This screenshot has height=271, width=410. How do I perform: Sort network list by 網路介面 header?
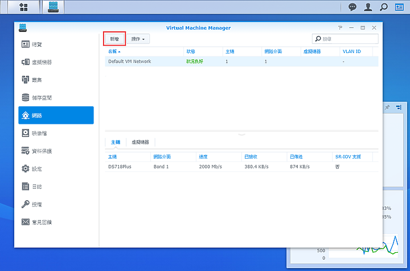[x=281, y=51]
